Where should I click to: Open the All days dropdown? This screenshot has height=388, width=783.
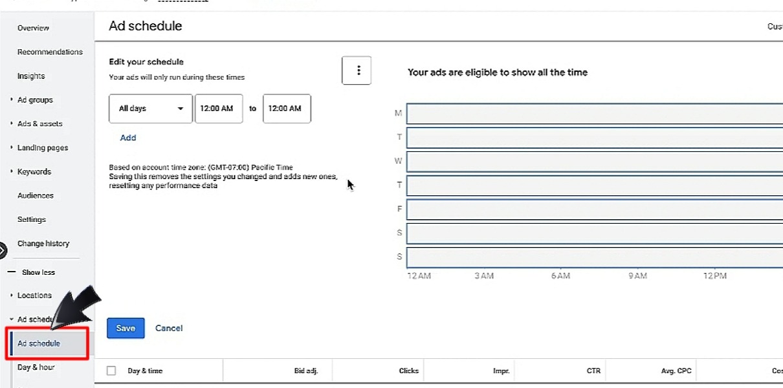(151, 109)
